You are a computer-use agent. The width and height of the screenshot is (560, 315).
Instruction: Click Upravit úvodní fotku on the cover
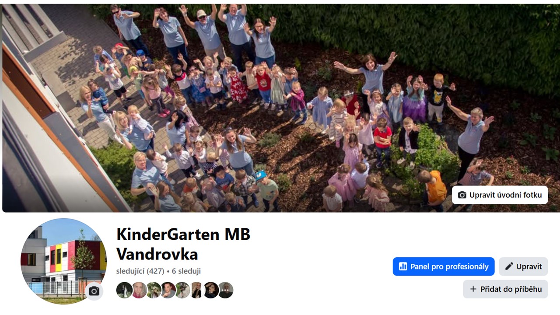[x=500, y=195]
